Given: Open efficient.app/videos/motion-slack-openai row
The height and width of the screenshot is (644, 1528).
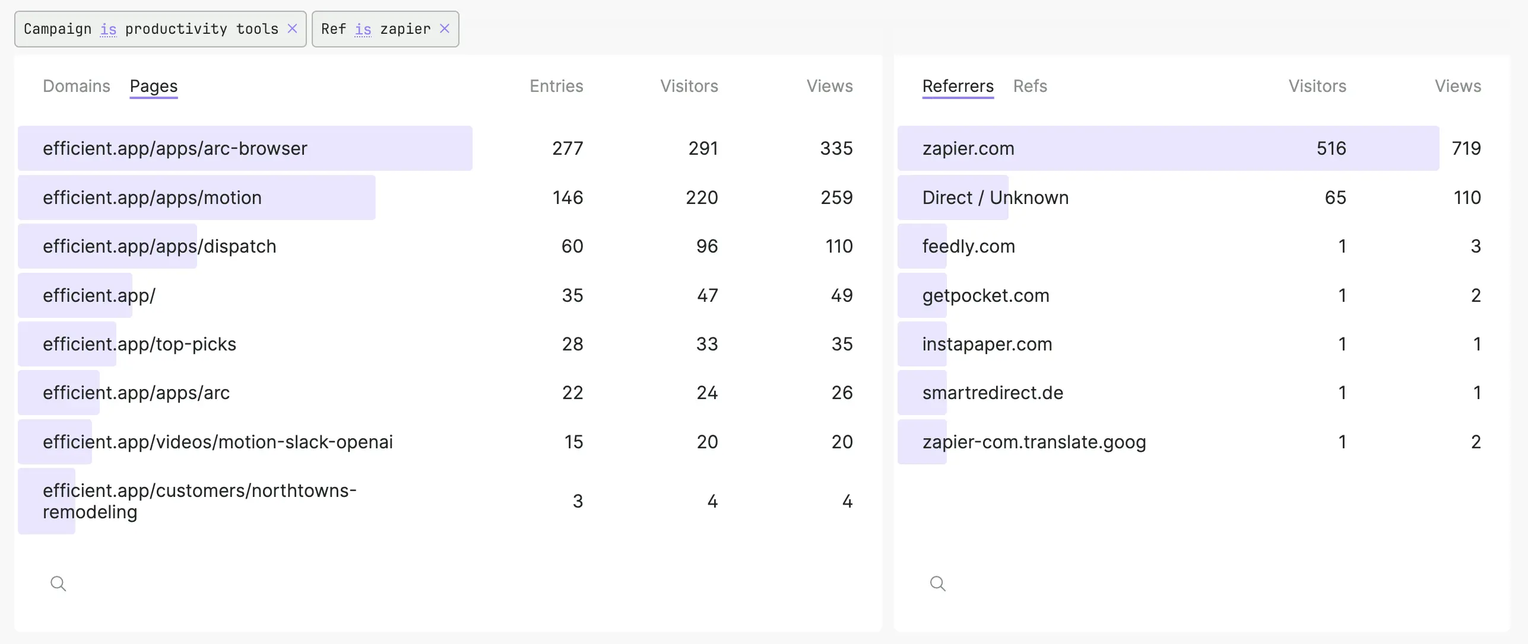Looking at the screenshot, I should [217, 442].
